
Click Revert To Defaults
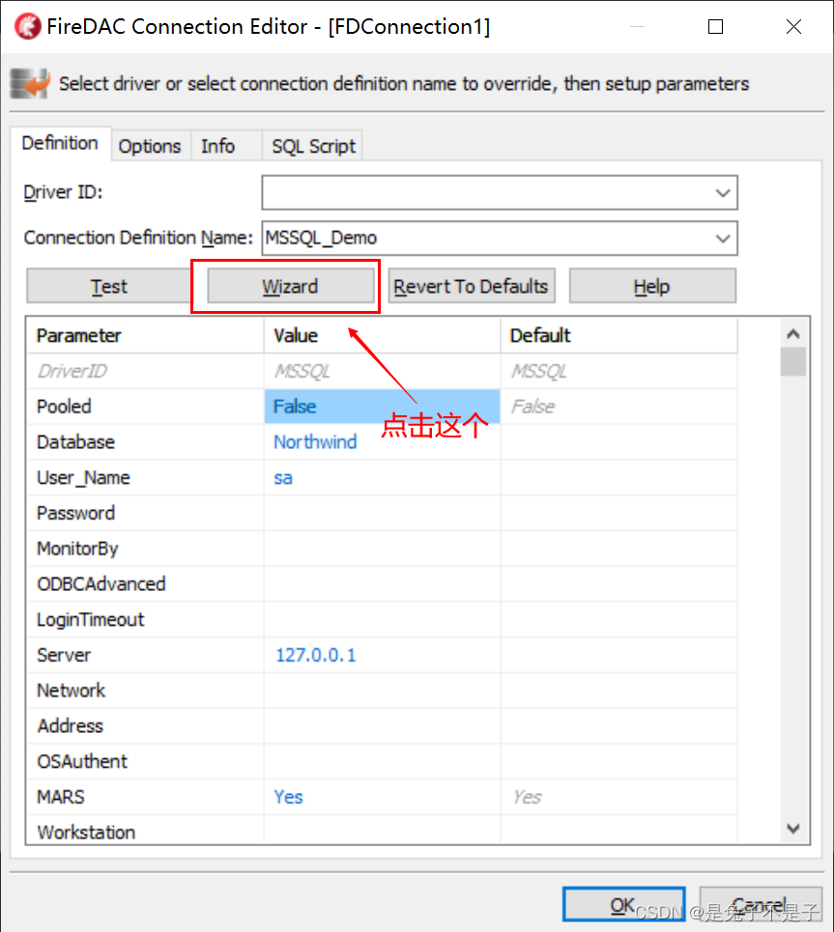click(471, 286)
